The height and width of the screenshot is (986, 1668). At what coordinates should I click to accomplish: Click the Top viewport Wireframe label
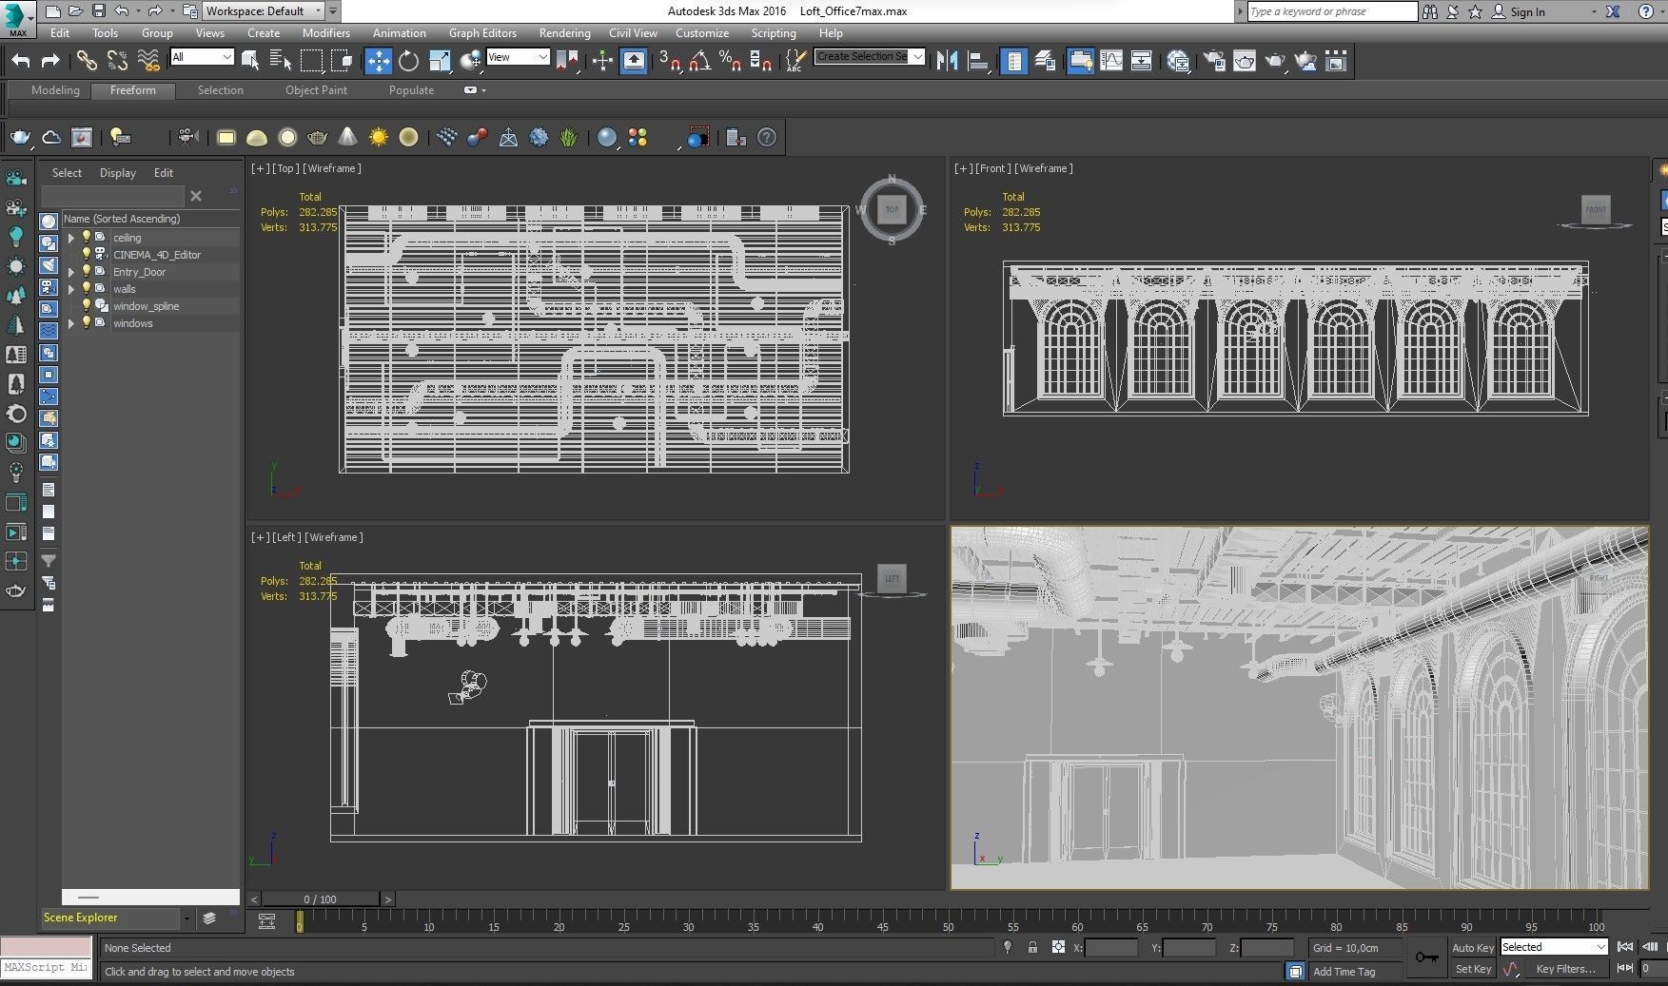coord(332,168)
